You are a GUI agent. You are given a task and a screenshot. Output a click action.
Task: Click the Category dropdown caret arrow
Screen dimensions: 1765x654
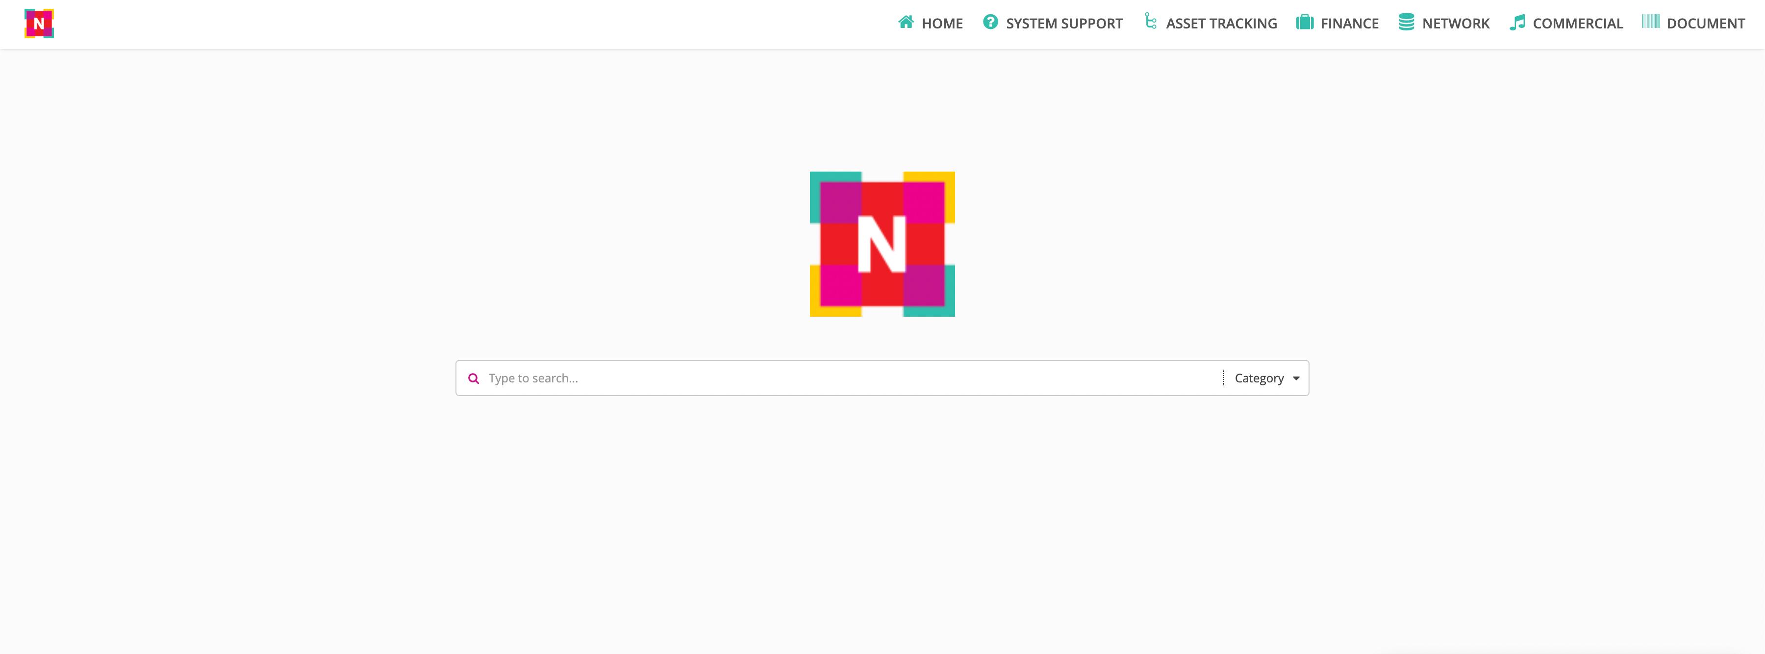(x=1296, y=378)
